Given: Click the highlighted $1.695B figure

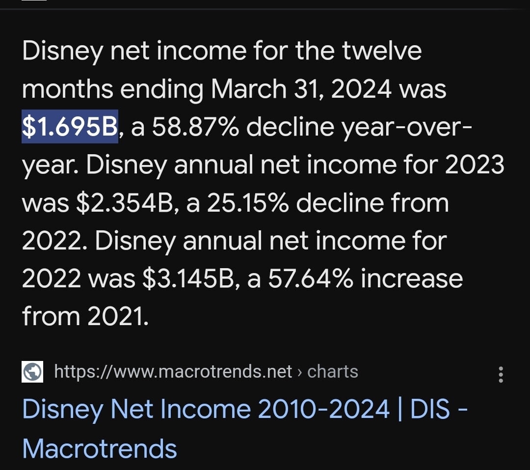Looking at the screenshot, I should 70,127.
